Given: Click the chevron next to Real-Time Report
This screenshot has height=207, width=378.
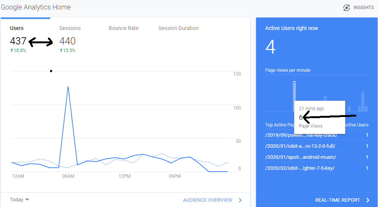Looking at the screenshot, I should 368,200.
